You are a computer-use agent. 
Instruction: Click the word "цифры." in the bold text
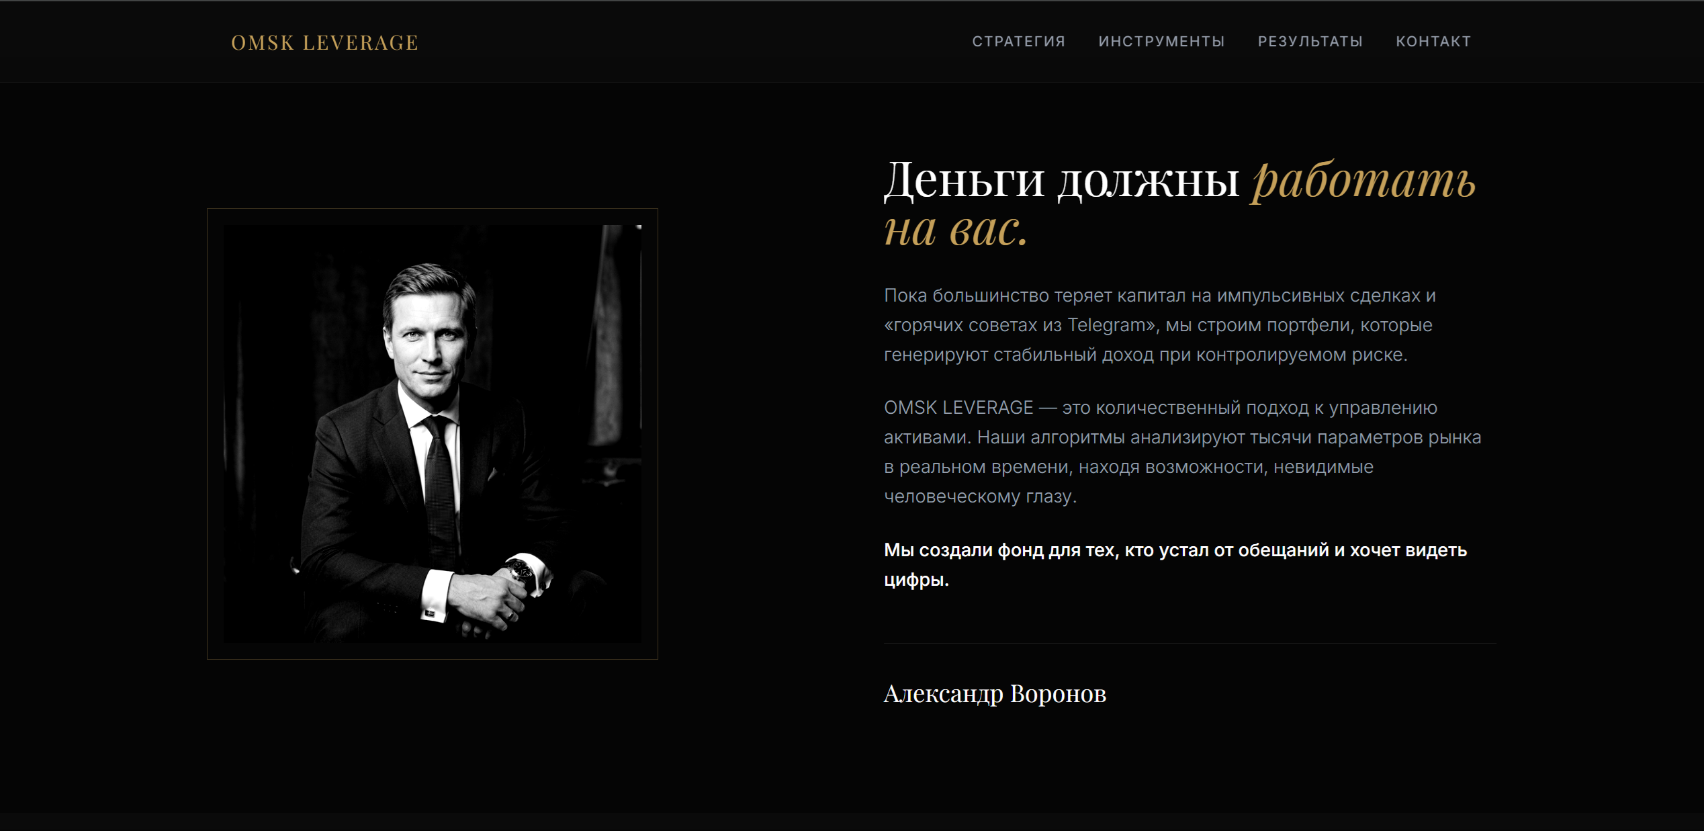tap(916, 580)
